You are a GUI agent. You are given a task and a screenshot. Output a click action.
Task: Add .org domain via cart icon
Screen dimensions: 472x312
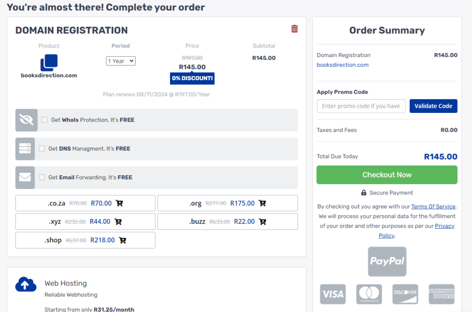click(262, 203)
